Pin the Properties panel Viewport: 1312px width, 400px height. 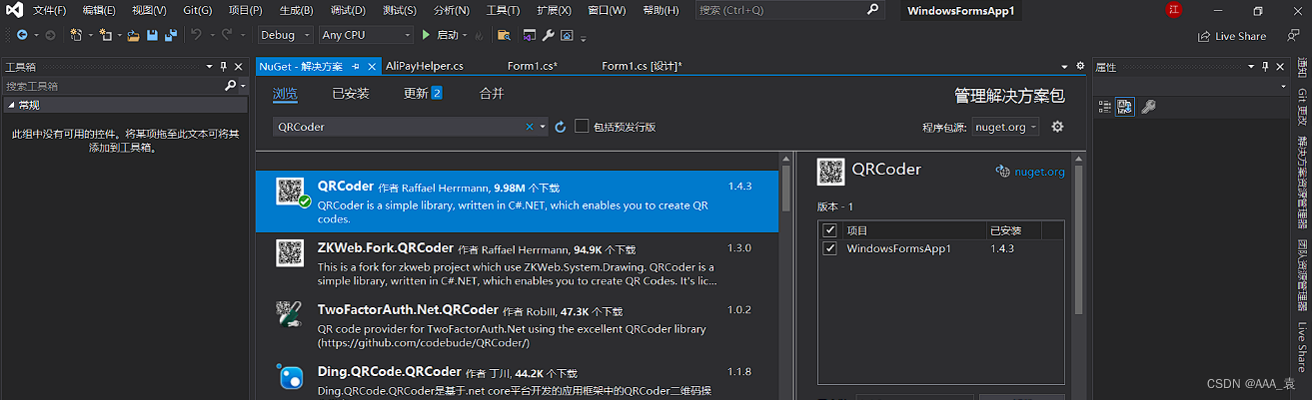[1266, 67]
